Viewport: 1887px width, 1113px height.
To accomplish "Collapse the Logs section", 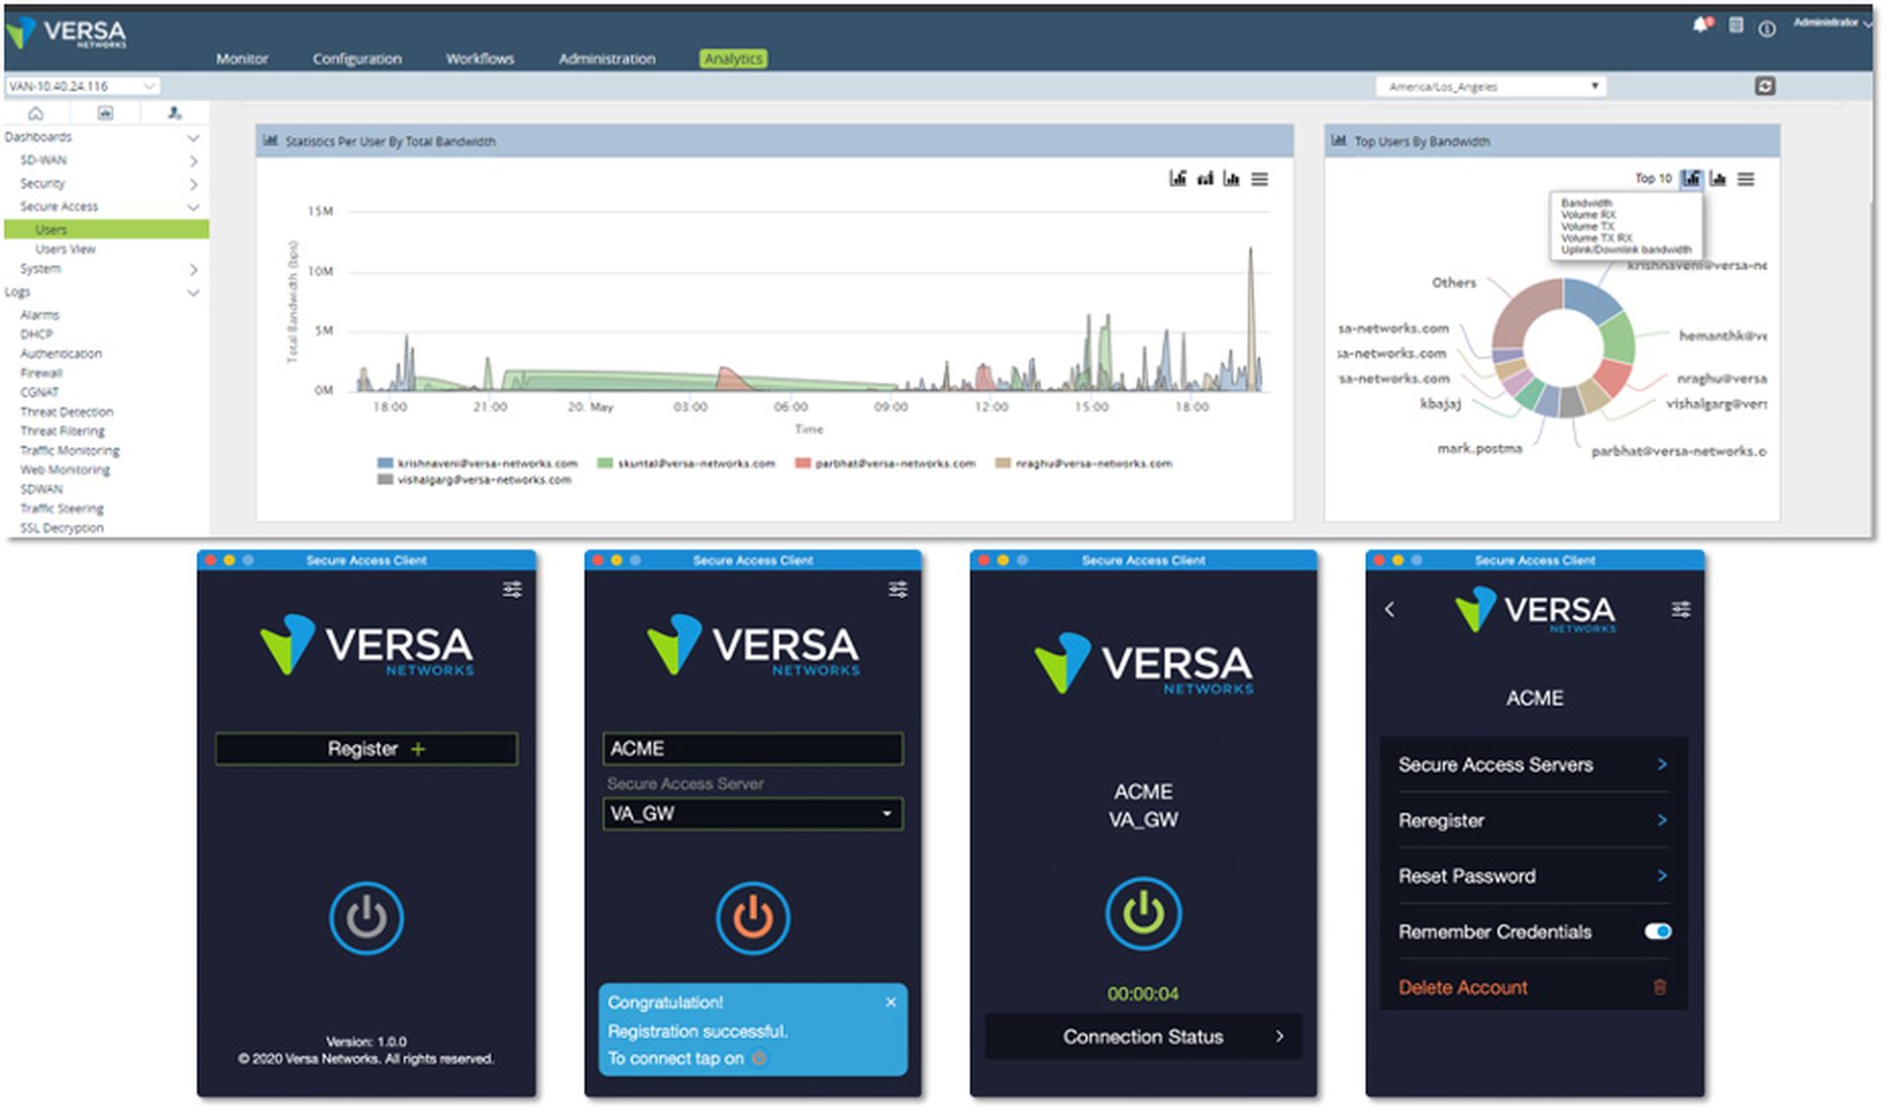I will 193,293.
